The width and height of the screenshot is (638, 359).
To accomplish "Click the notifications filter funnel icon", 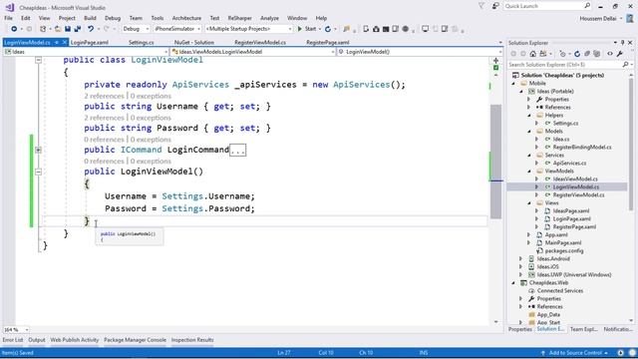I will (481, 6).
